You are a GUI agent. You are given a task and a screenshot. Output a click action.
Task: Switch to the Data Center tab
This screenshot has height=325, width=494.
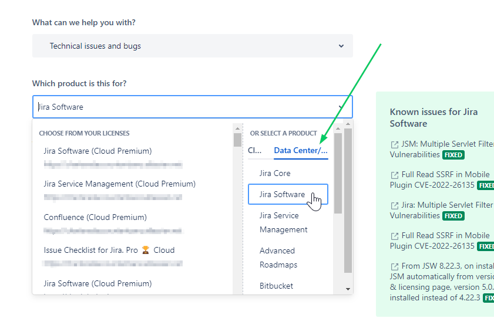(x=301, y=150)
